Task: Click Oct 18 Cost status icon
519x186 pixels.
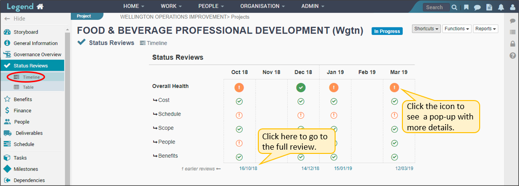Action: 239,101
